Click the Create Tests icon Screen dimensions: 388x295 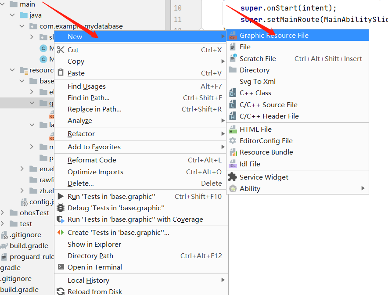click(x=61, y=232)
